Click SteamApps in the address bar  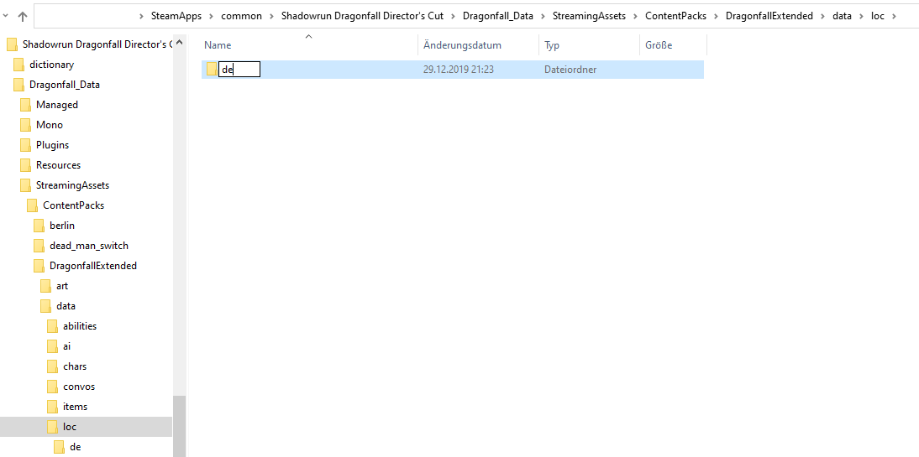tap(176, 17)
